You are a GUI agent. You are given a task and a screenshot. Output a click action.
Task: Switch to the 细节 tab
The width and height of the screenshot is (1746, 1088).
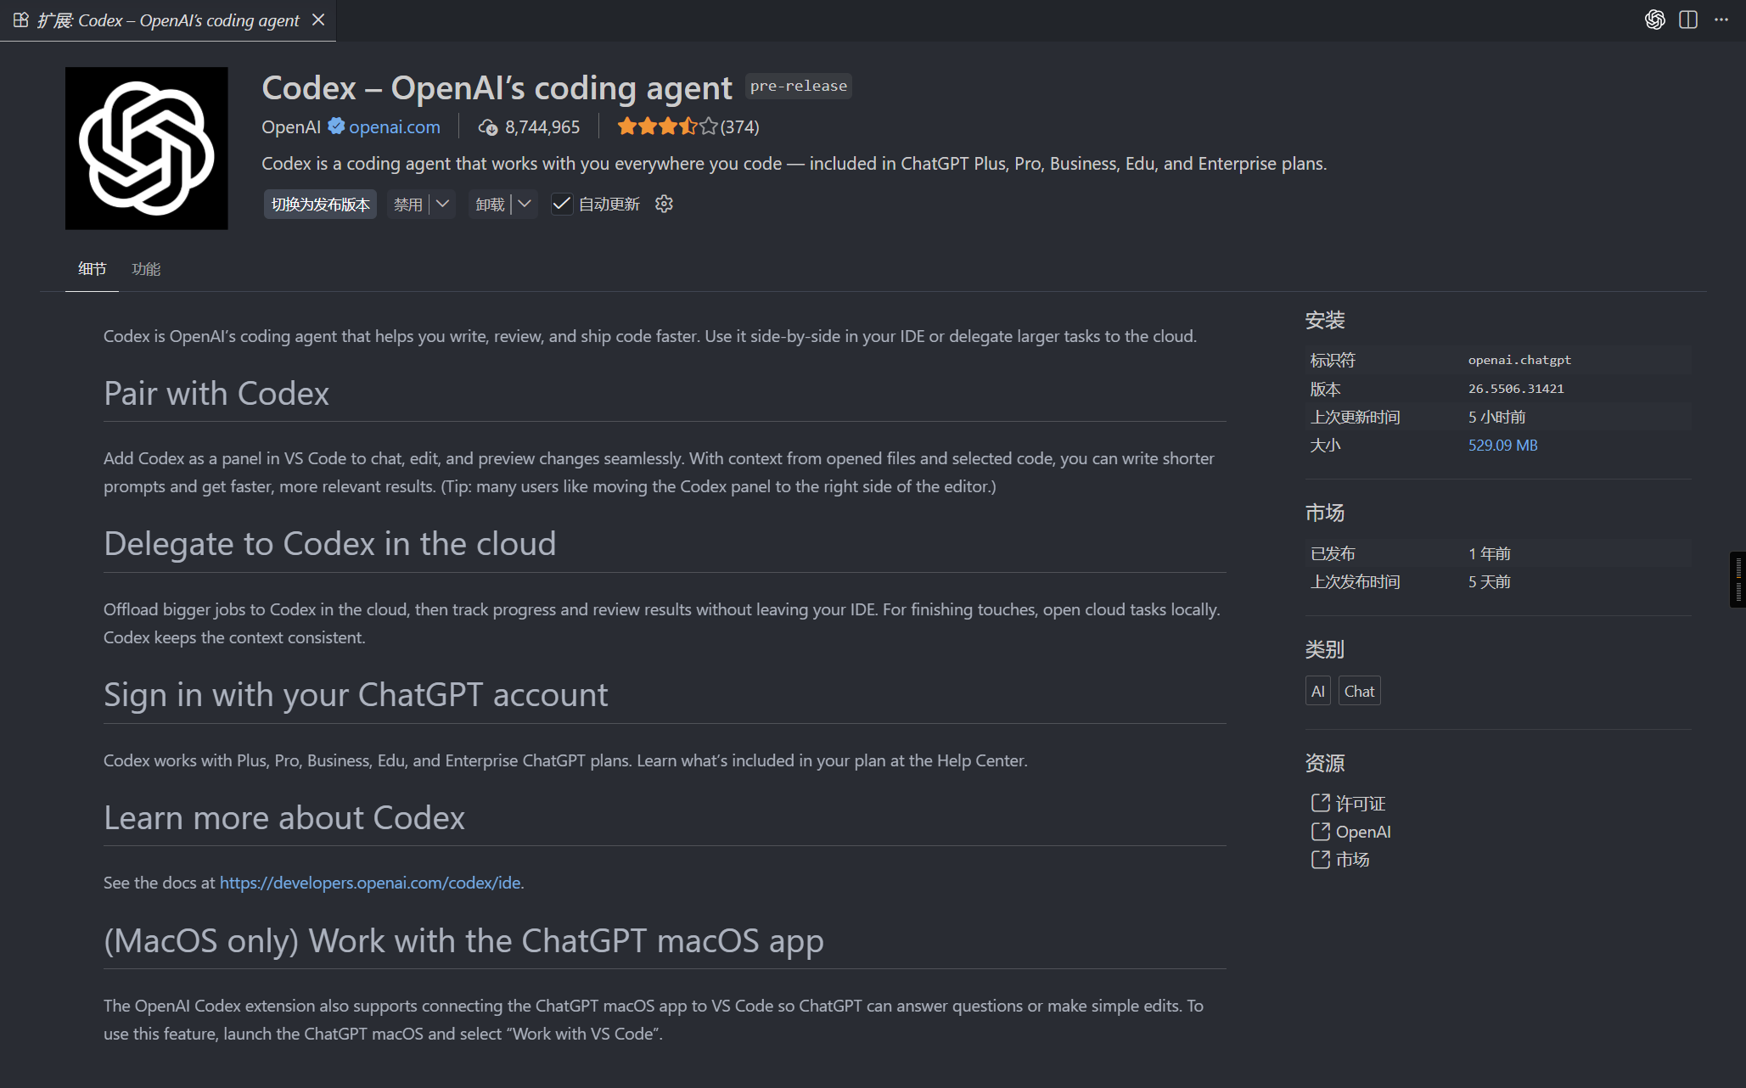92,269
